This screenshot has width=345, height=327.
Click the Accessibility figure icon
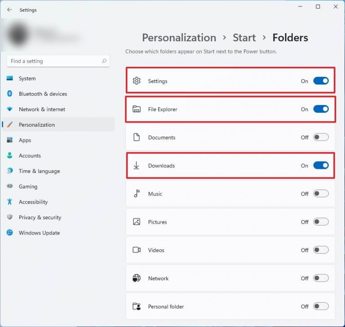point(10,202)
